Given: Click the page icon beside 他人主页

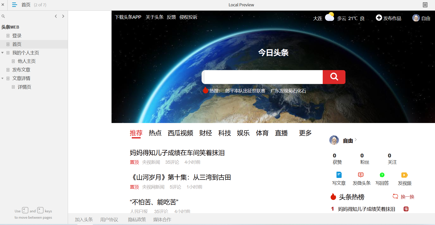Looking at the screenshot, I should [x=13, y=61].
